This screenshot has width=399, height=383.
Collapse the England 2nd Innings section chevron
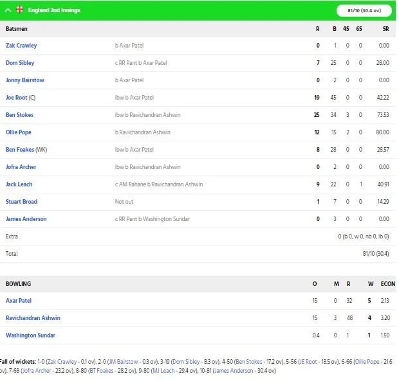8,10
